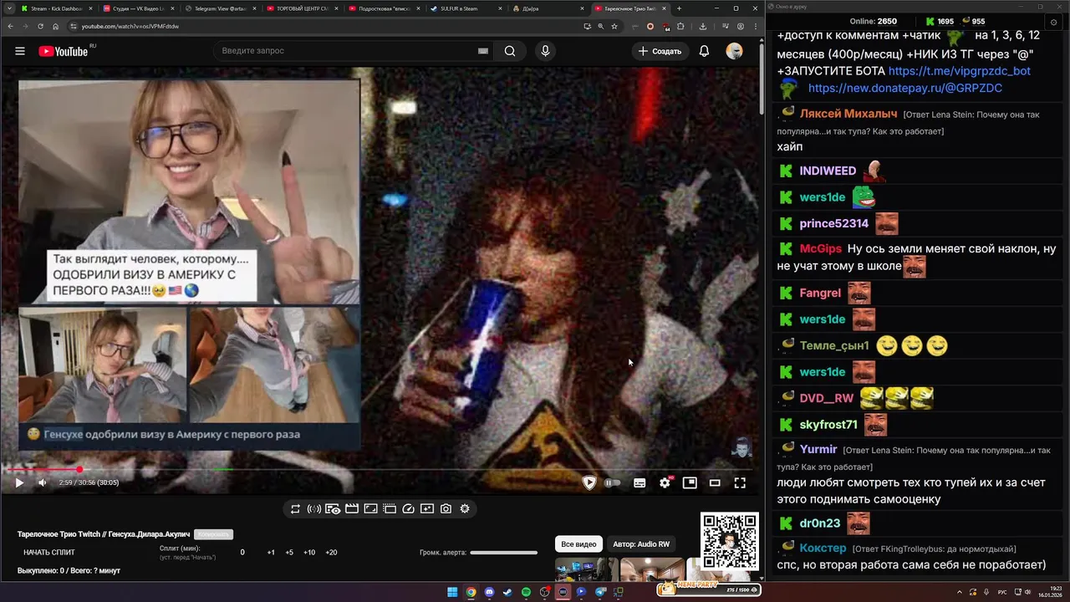Screen dimensions: 1070x602
Task: Open YouTube notifications bell
Action: click(x=704, y=51)
